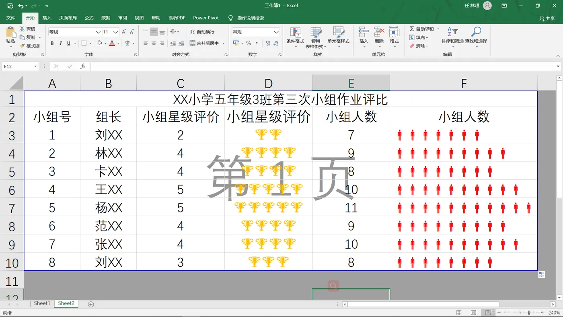Toggle center horizontal alignment

click(x=154, y=43)
